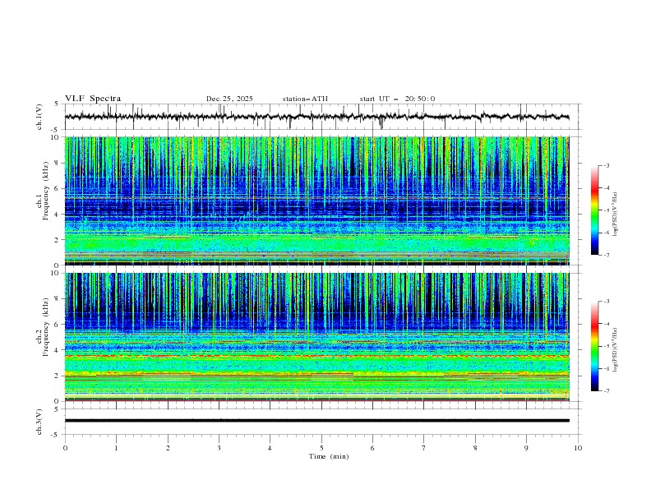Click the "VLF Spectra" title text

[93, 99]
